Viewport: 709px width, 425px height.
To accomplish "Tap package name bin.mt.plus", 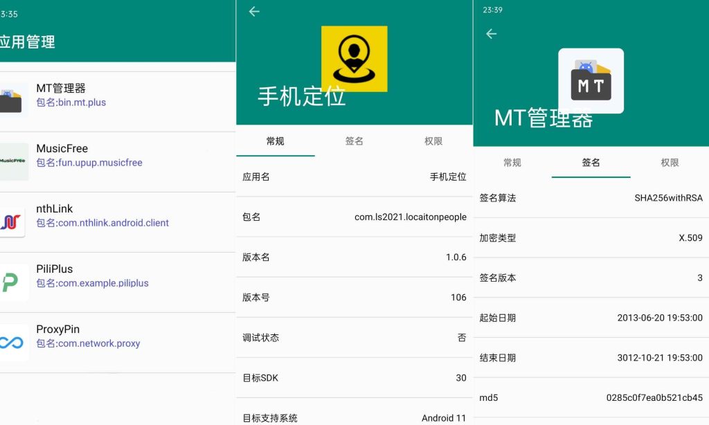I will (71, 102).
